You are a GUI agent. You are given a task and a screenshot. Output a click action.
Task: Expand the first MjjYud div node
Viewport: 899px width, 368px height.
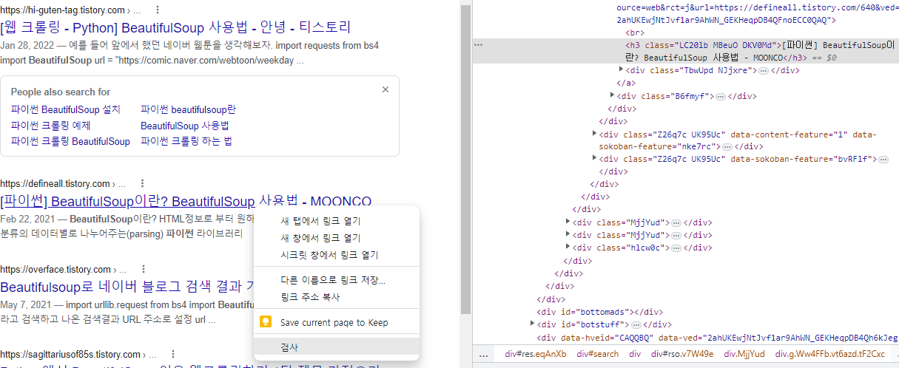568,222
